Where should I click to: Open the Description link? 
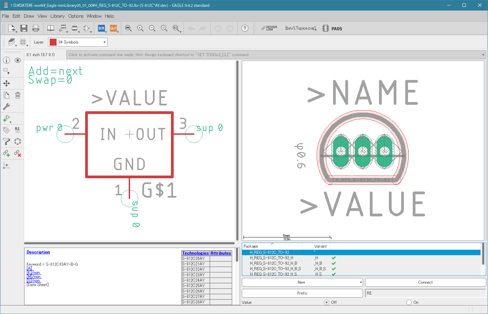click(38, 252)
